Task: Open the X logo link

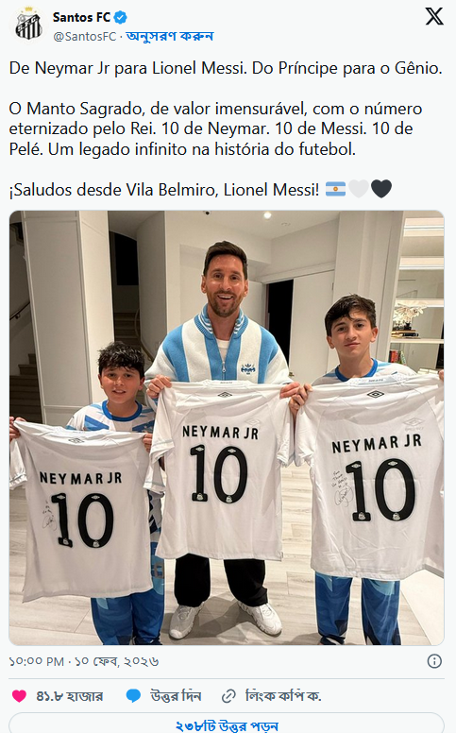Action: [434, 16]
